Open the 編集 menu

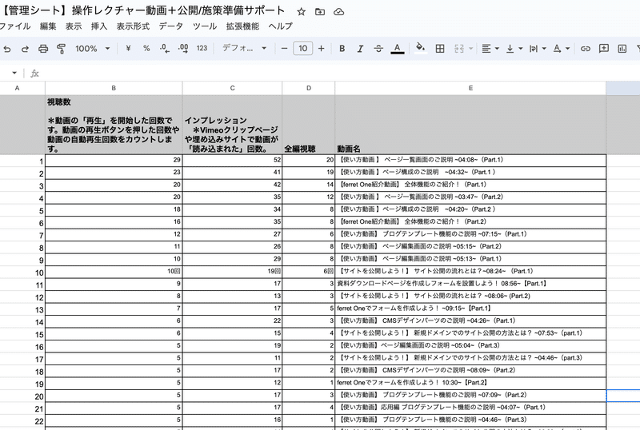(x=48, y=26)
